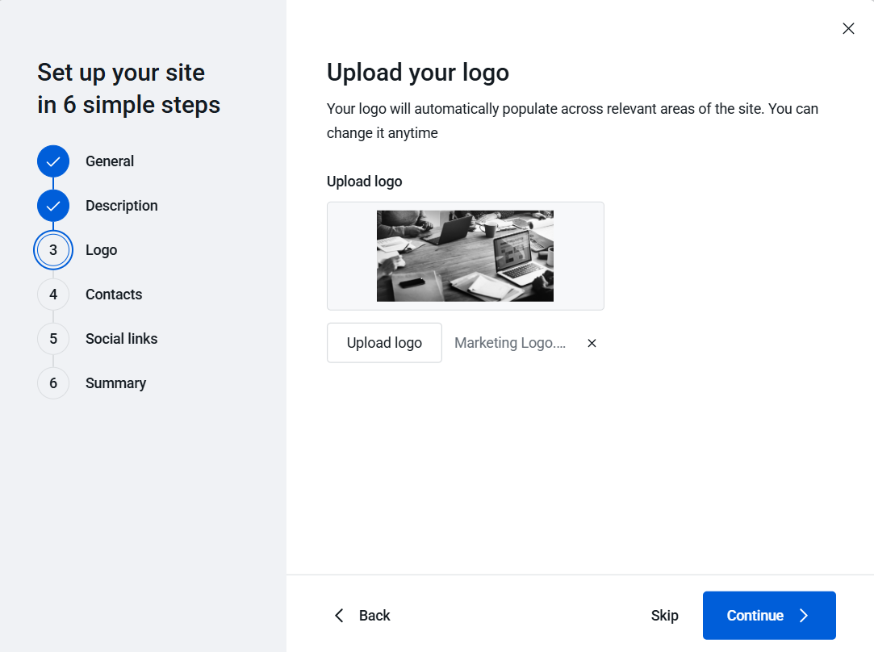This screenshot has height=652, width=874.
Task: Select the step 5 number circle
Action: point(53,339)
